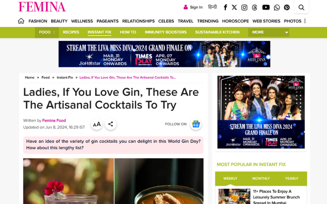Viewport: 327px width, 204px height.
Task: Open the RECIPES menu item
Action: coord(71,32)
